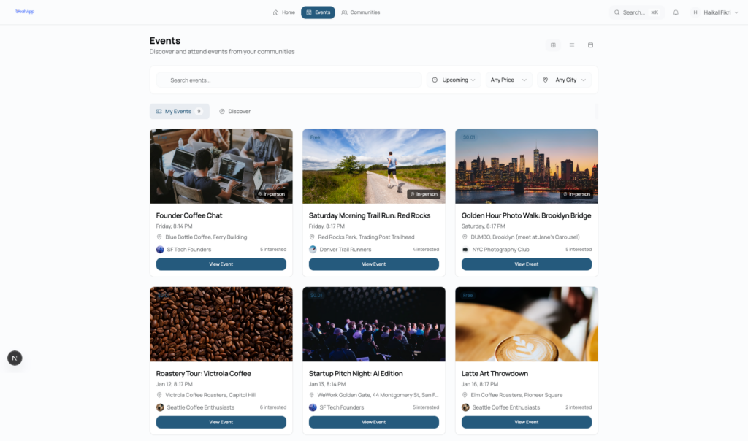Image resolution: width=748 pixels, height=441 pixels.
Task: Switch to calendar view layout
Action: click(590, 45)
